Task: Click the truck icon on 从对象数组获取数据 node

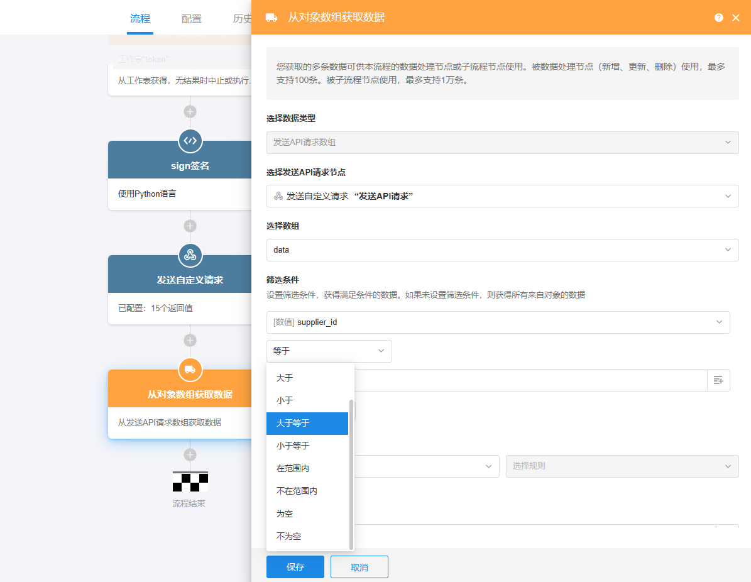Action: [x=190, y=370]
